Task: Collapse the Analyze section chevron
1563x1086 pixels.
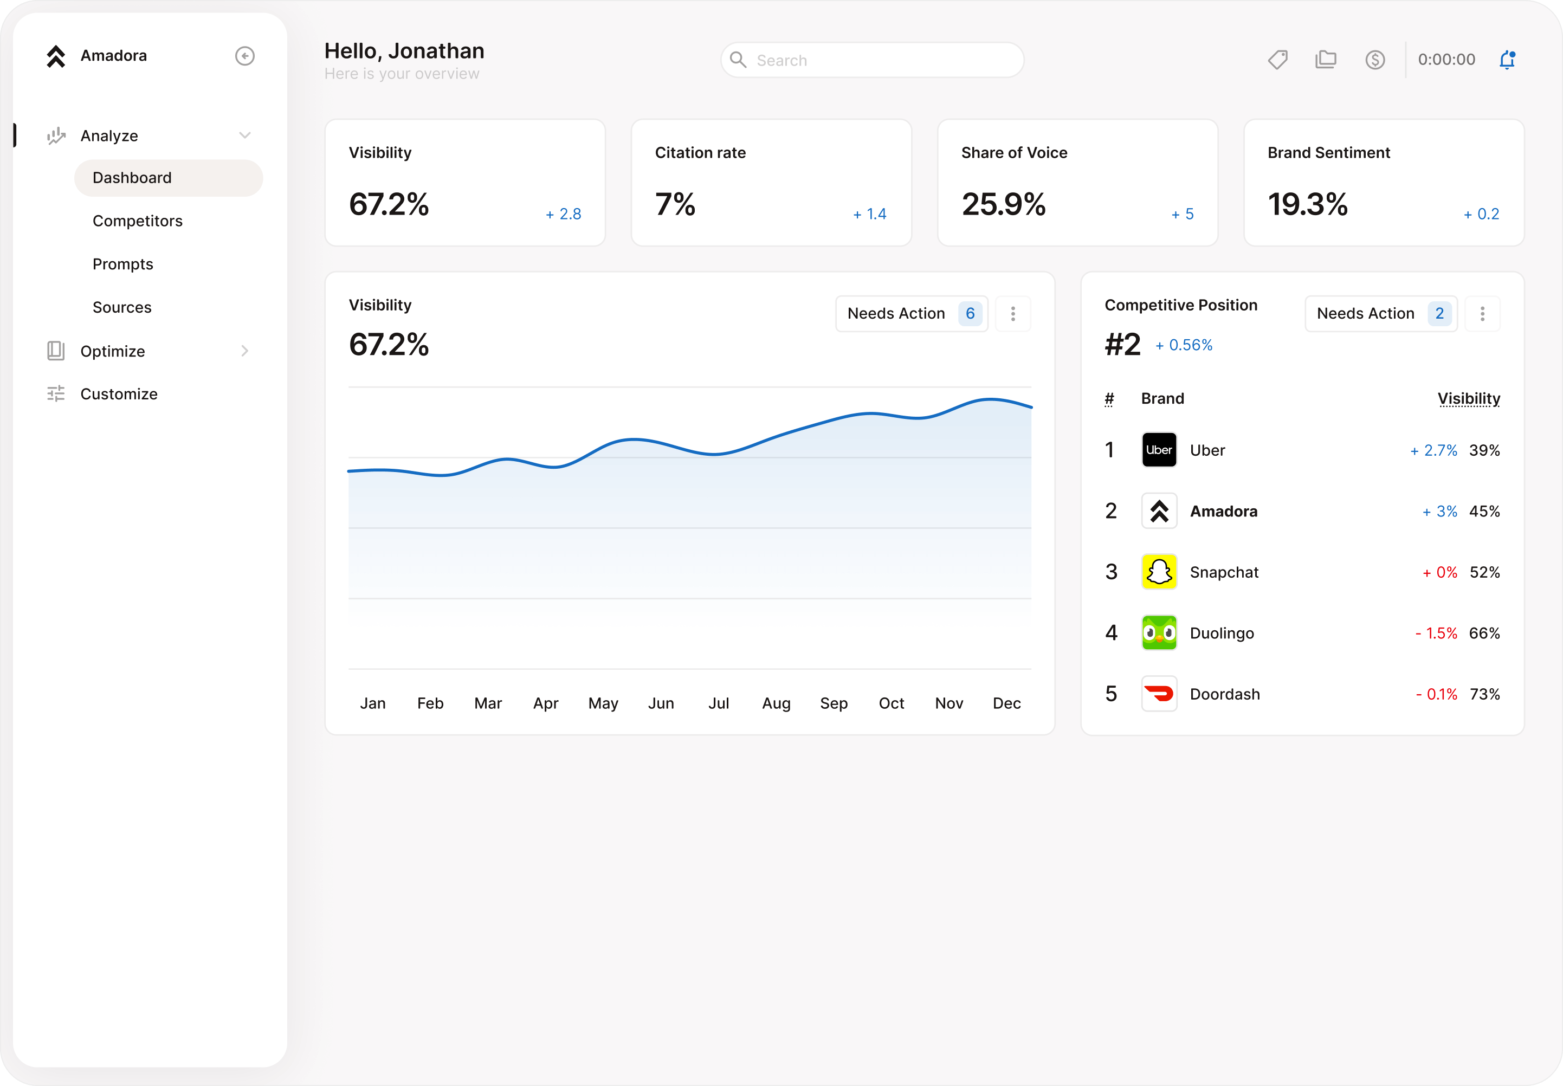Action: 245,135
